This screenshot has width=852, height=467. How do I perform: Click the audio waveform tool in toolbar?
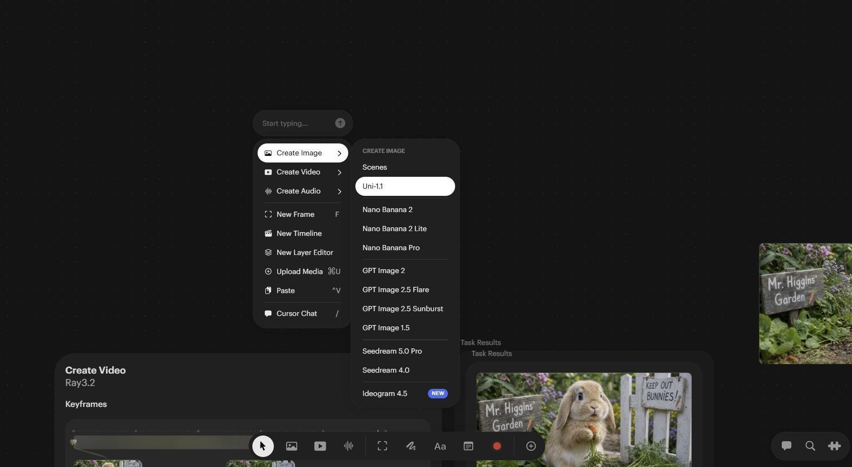tap(349, 446)
